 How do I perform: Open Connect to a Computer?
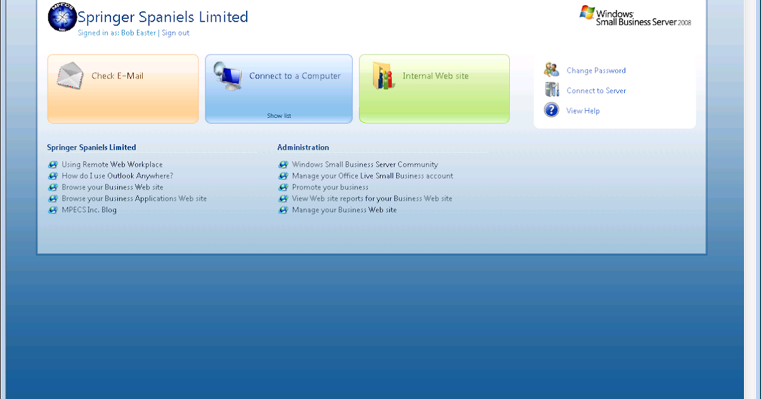click(279, 89)
